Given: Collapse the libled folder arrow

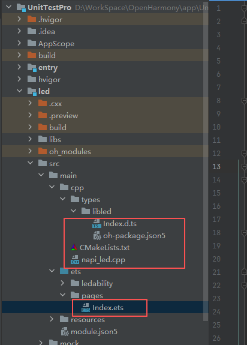Looking at the screenshot, I should pos(73,211).
